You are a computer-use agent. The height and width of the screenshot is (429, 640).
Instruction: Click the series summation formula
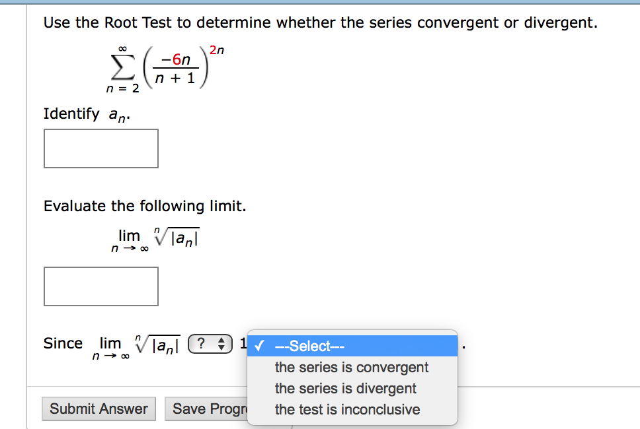pos(165,69)
